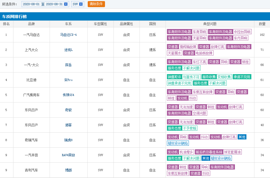Open the 博越 series link
Image resolution: width=270 pixels, height=178 pixels.
coord(68,170)
